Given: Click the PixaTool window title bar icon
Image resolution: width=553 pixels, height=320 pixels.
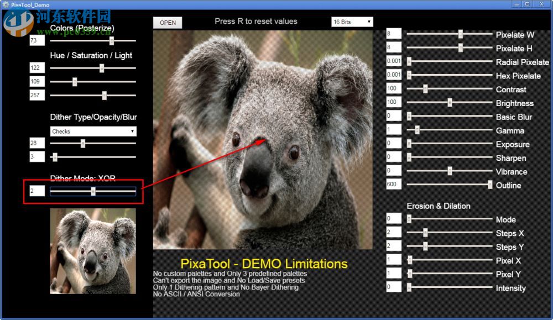Looking at the screenshot, I should 4,4.
